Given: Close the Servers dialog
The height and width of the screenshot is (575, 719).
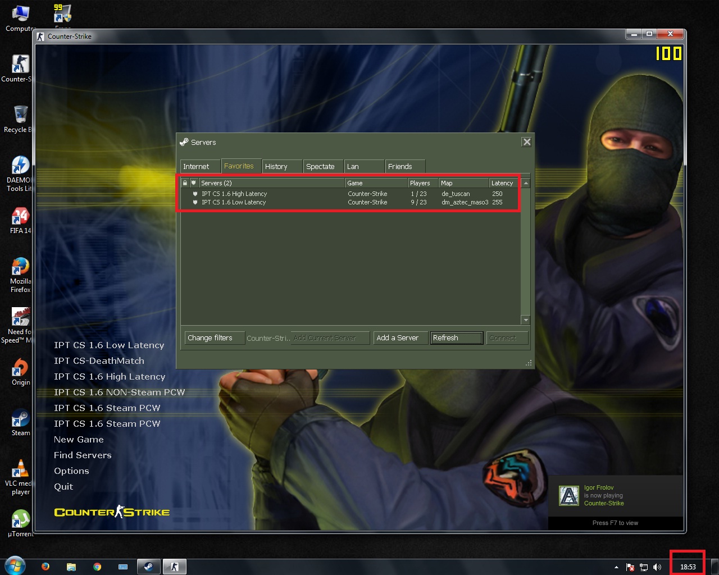Looking at the screenshot, I should point(526,142).
